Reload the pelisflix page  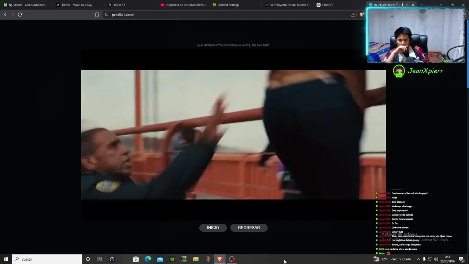pyautogui.click(x=20, y=15)
